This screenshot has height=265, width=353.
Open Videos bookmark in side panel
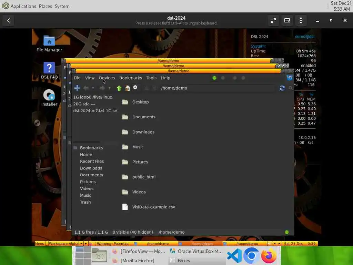tap(87, 189)
